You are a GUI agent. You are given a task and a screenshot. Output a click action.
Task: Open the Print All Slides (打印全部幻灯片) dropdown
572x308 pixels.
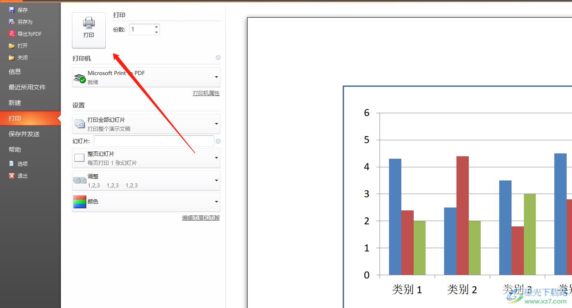(146, 124)
